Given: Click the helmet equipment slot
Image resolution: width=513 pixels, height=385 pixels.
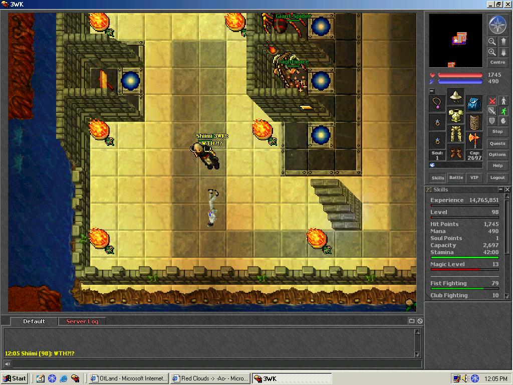Looking at the screenshot, I should (x=456, y=96).
